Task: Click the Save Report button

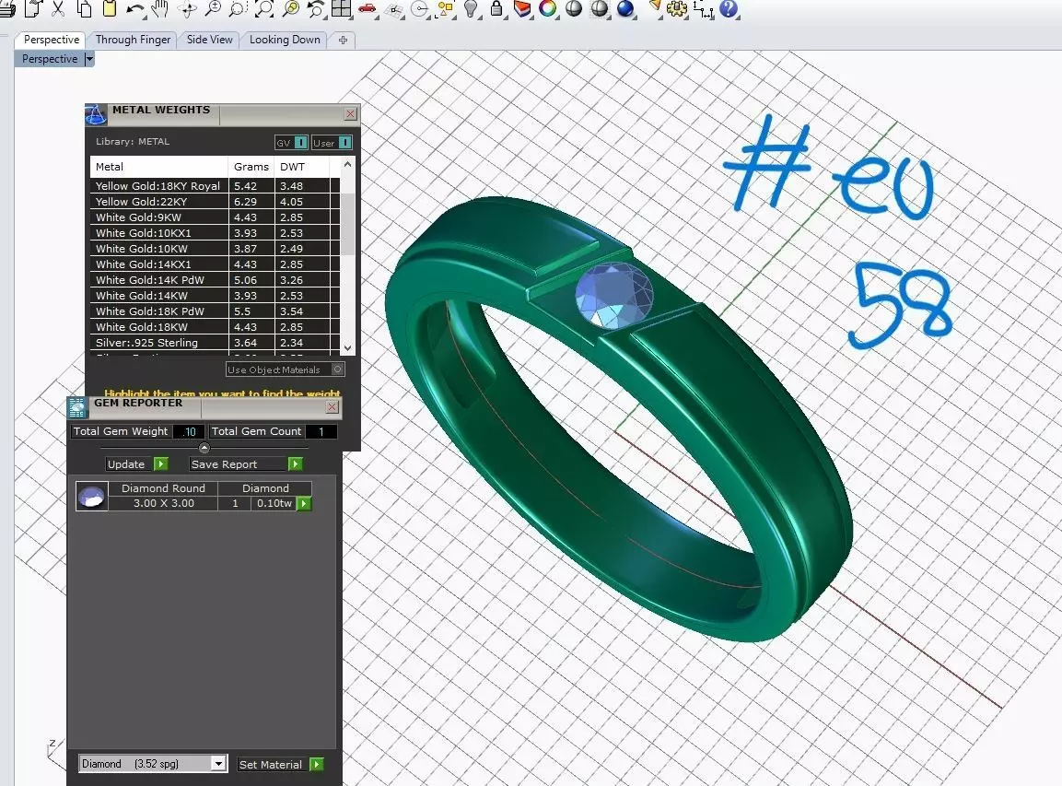Action: (246, 464)
